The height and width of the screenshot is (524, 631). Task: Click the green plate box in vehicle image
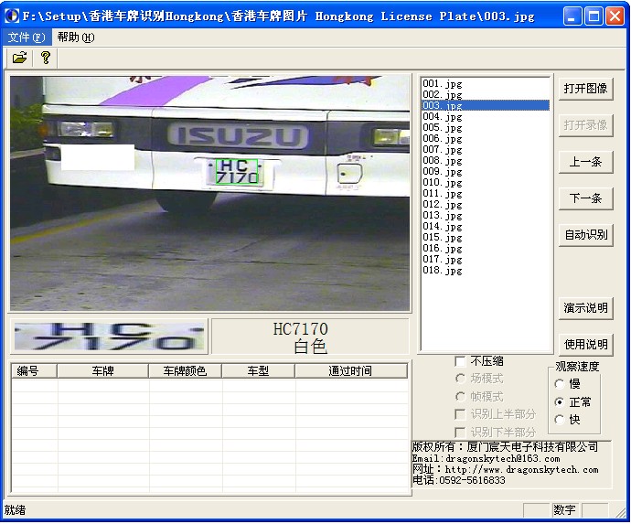coord(237,171)
